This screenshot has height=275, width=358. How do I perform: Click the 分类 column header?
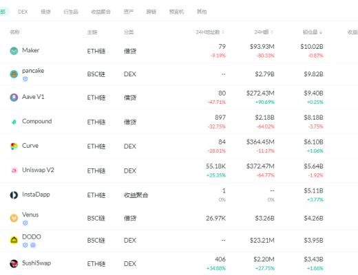coord(129,32)
